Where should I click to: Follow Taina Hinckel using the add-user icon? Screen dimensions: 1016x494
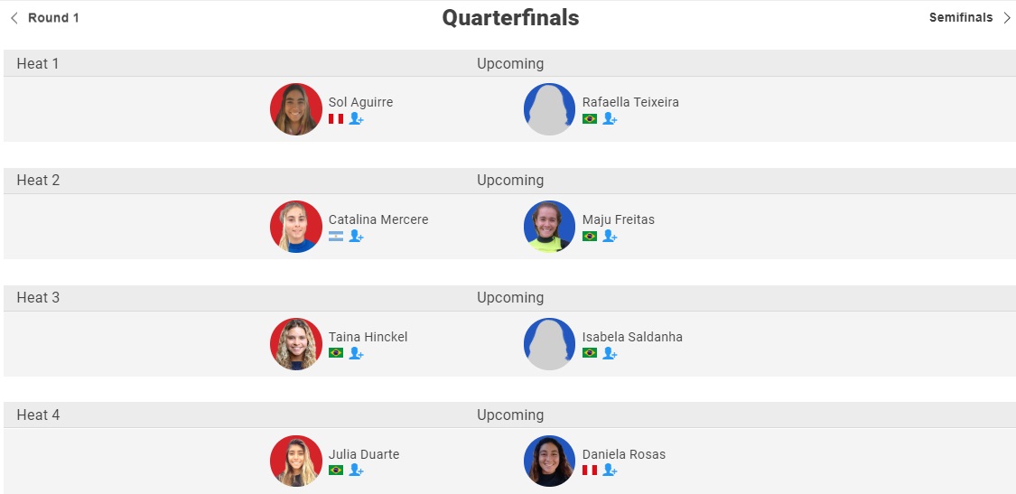[x=357, y=353]
